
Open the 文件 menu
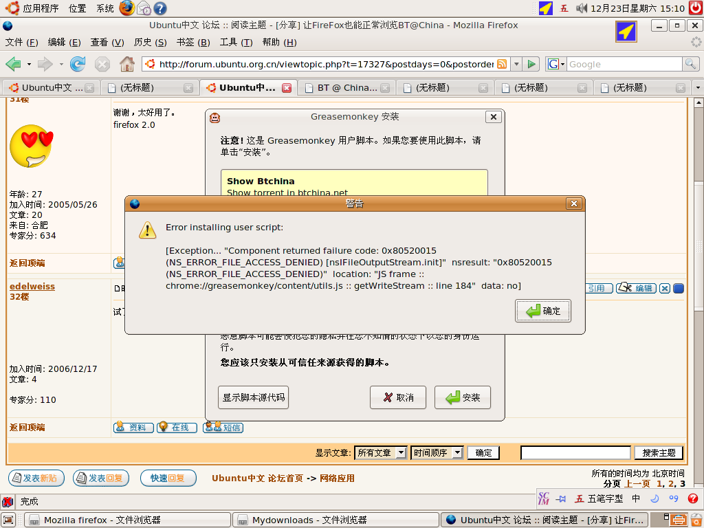pyautogui.click(x=21, y=42)
